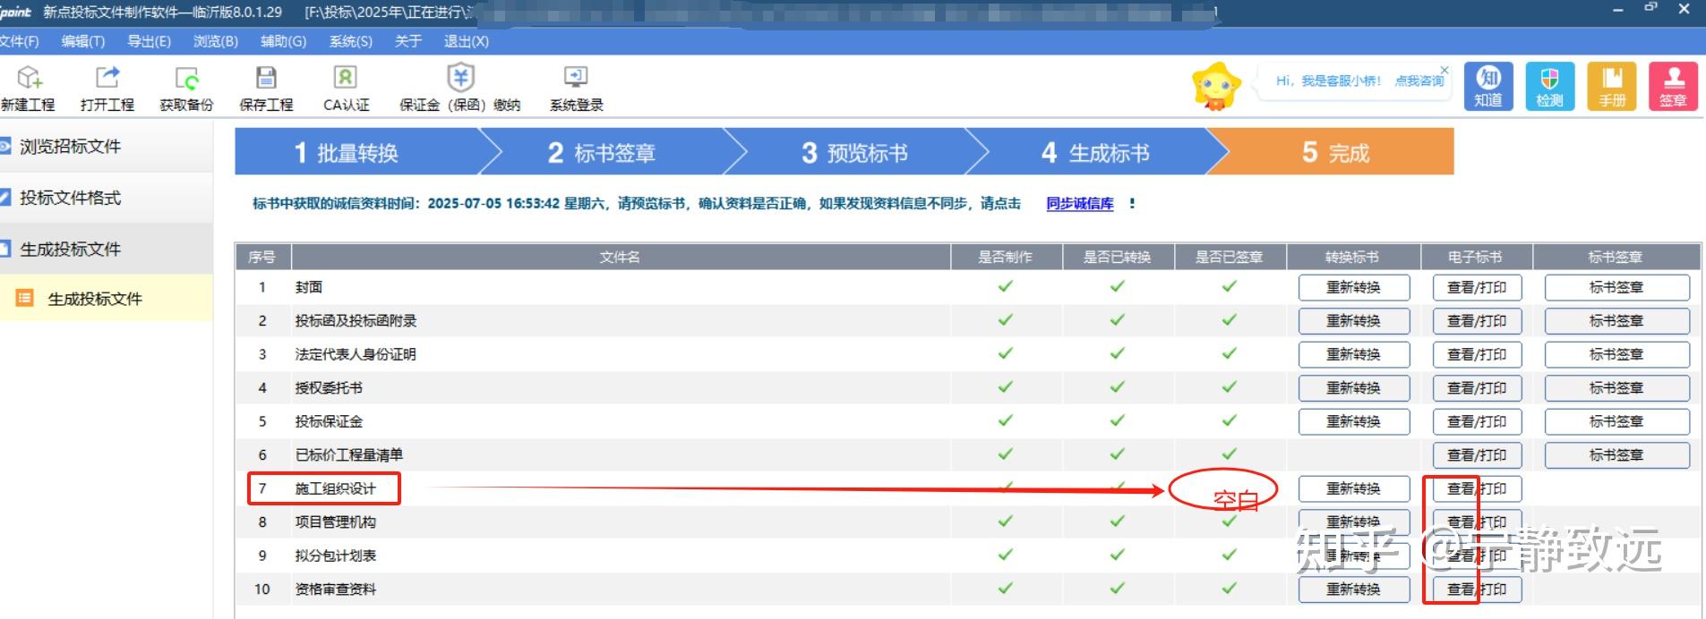Click 查看/打印 for 项目管理机构

(x=1477, y=521)
